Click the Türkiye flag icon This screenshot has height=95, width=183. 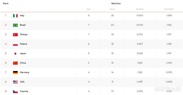click(x=15, y=35)
